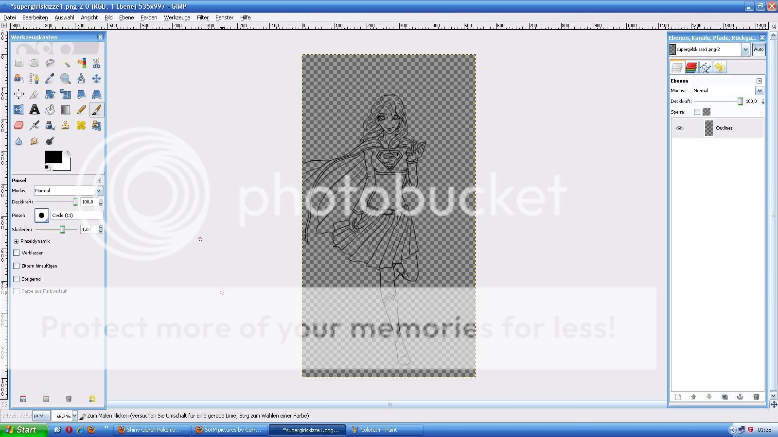Create a new layer with bottom button
Viewport: 778px width, 437px height.
click(x=678, y=397)
